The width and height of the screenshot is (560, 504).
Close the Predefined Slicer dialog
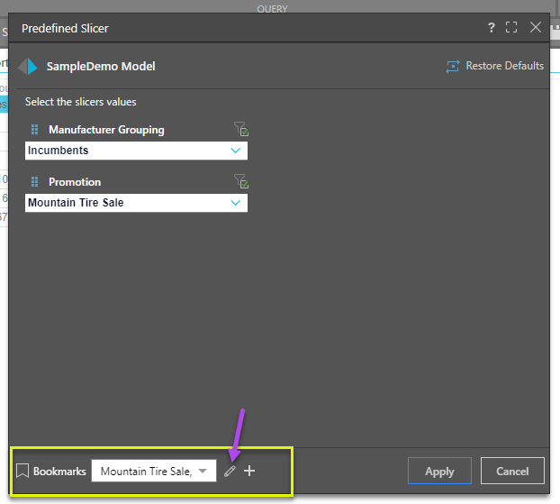(x=536, y=28)
